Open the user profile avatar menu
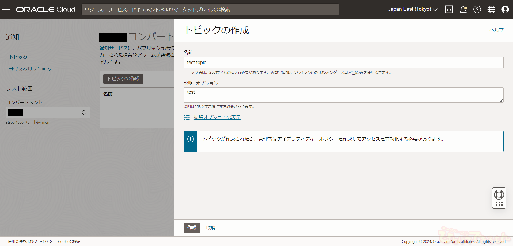The image size is (513, 246). click(505, 9)
